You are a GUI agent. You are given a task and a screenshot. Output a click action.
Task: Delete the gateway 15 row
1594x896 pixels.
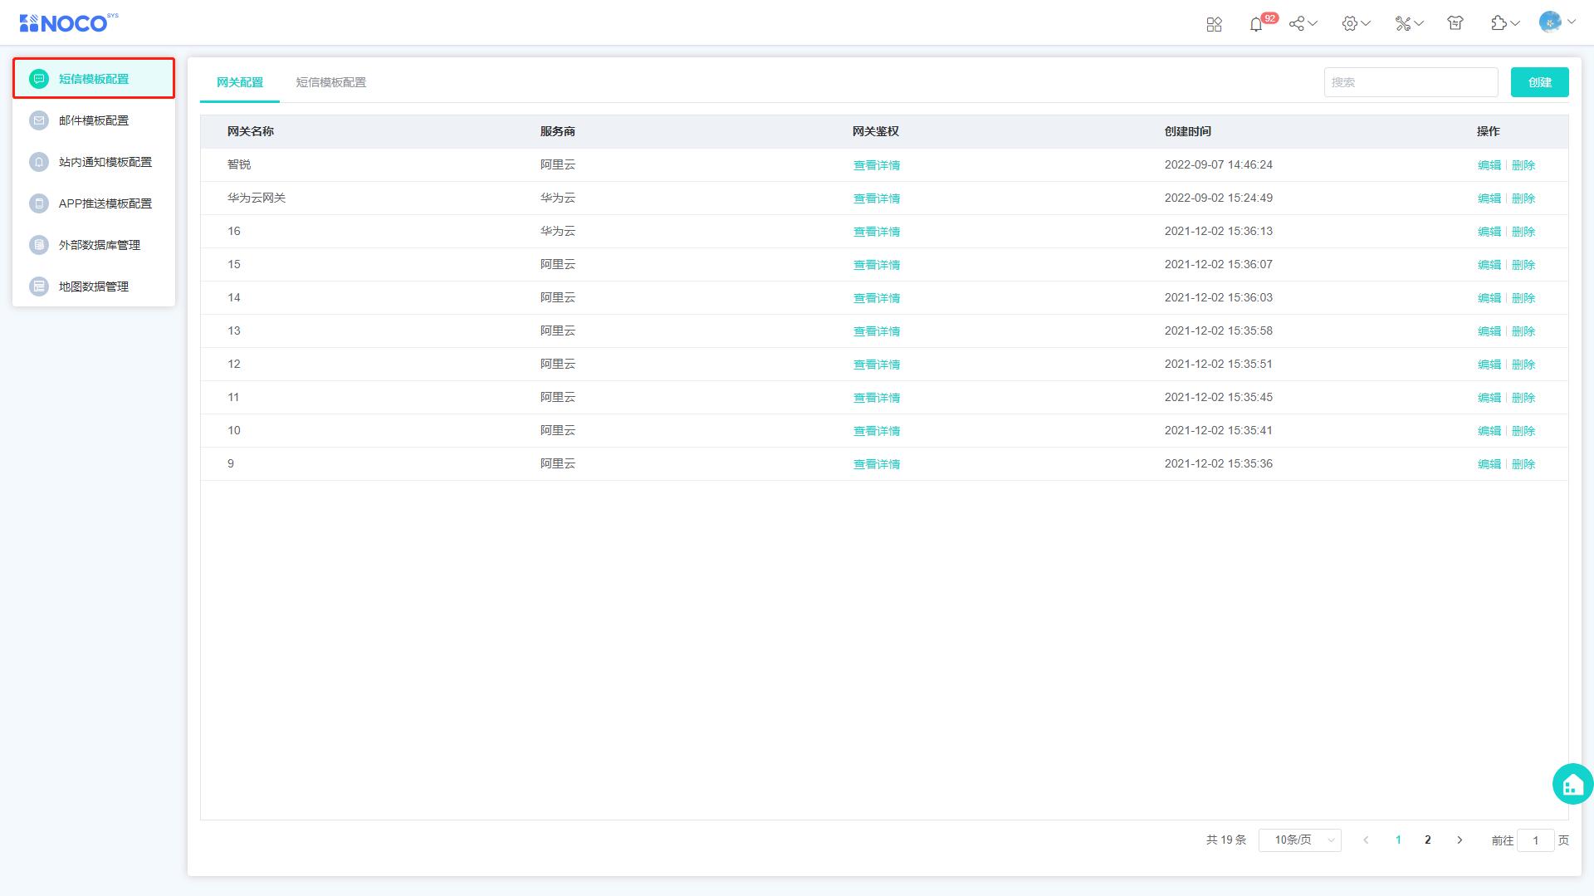[x=1523, y=265]
